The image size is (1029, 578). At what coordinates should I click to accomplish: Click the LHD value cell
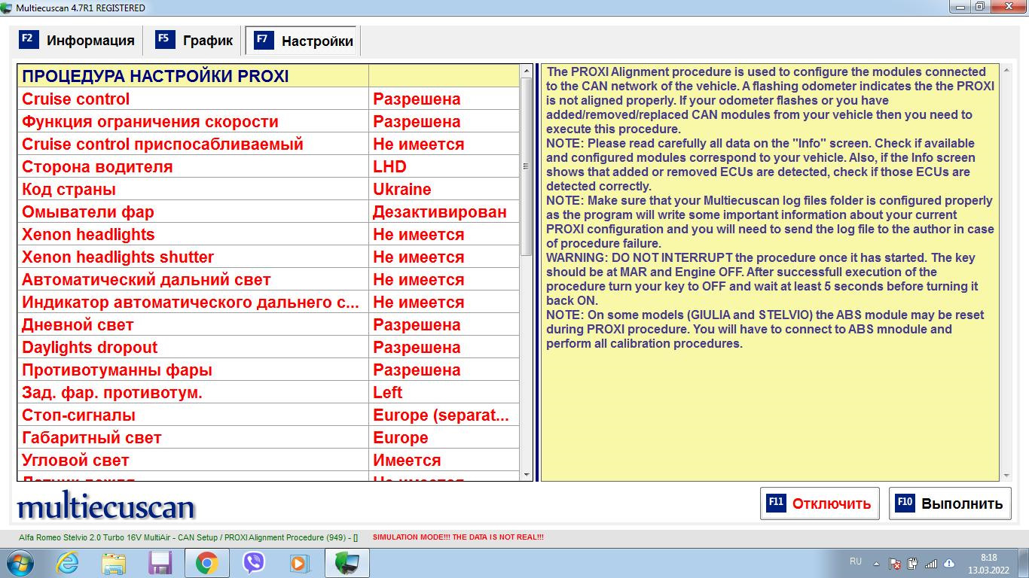[x=444, y=166]
